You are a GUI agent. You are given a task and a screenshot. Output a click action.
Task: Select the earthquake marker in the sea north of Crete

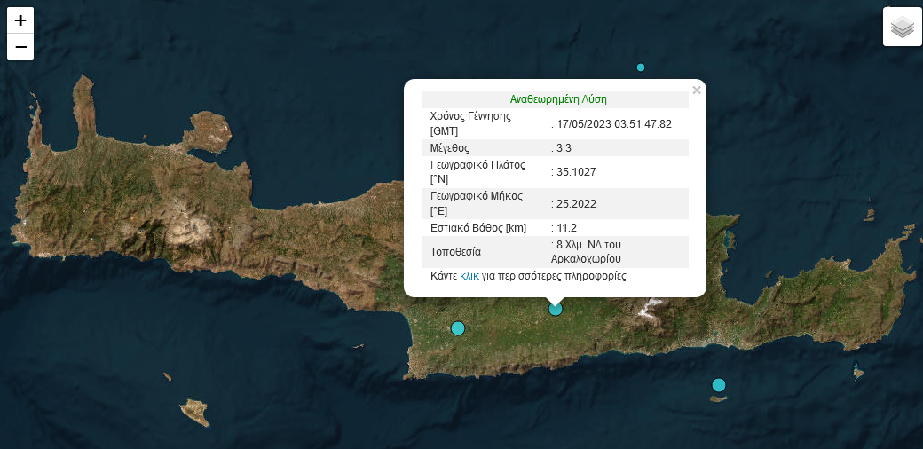pyautogui.click(x=641, y=67)
